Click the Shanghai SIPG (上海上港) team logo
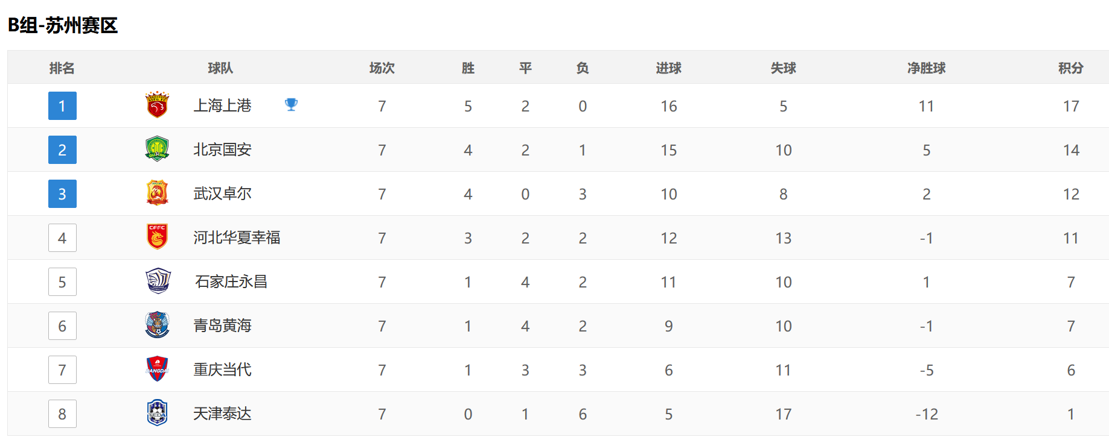Screen dimensions: 1109x437 point(158,105)
